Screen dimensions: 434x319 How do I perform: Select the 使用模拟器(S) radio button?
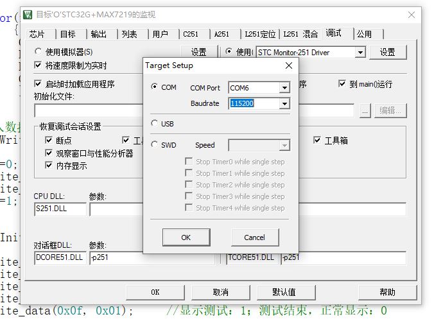click(x=38, y=51)
